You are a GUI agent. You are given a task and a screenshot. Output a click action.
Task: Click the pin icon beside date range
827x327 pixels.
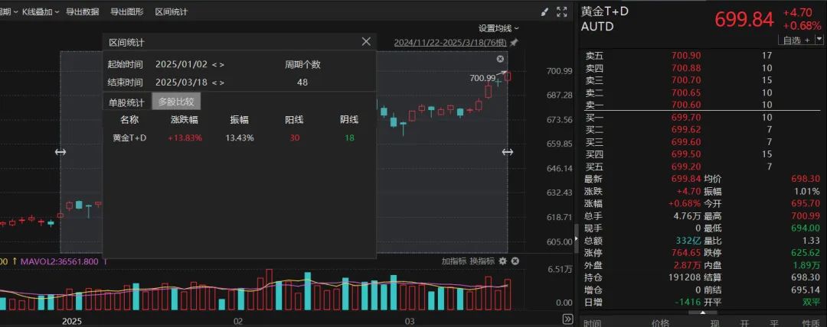pyautogui.click(x=514, y=42)
